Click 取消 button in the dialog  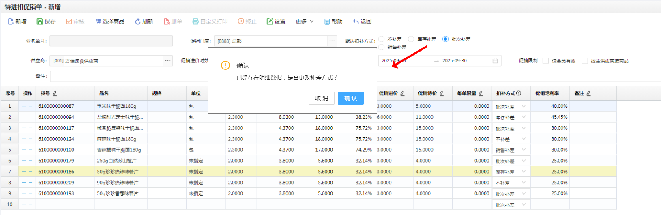[322, 98]
